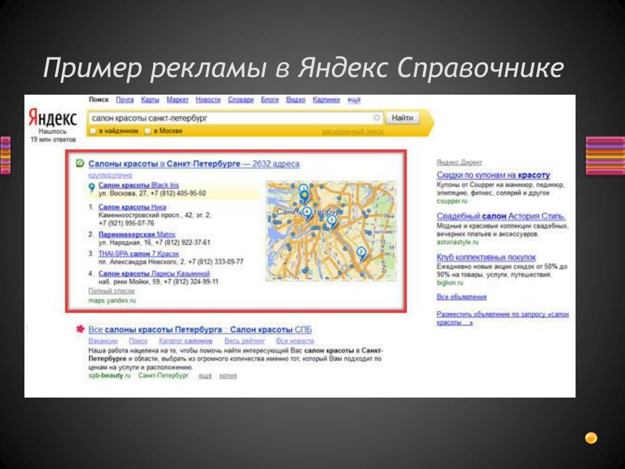Open the 'копия' cached page link
Screen dimensions: 625x469
click(x=228, y=376)
